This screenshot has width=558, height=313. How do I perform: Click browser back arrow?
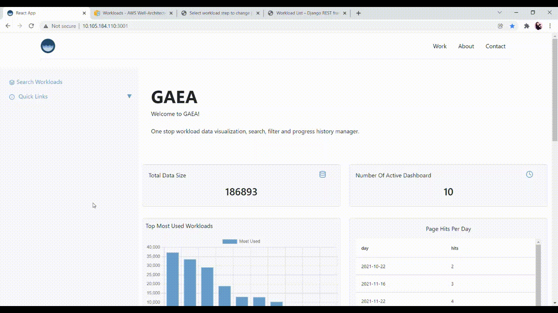8,26
